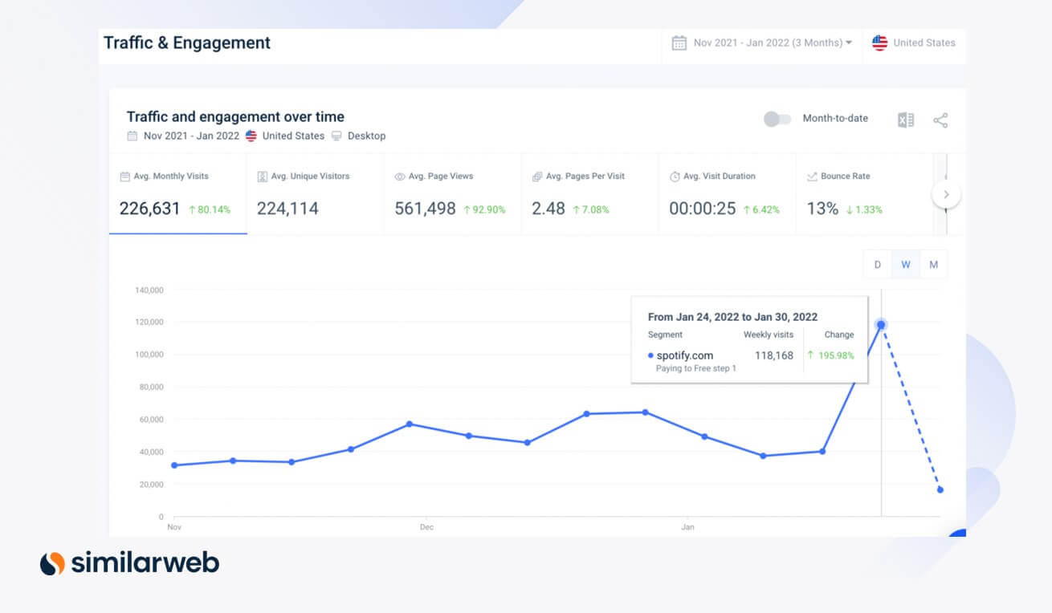Screen dimensions: 1052x613
Task: Switch chart granularity to weekly (W)
Action: coord(905,265)
